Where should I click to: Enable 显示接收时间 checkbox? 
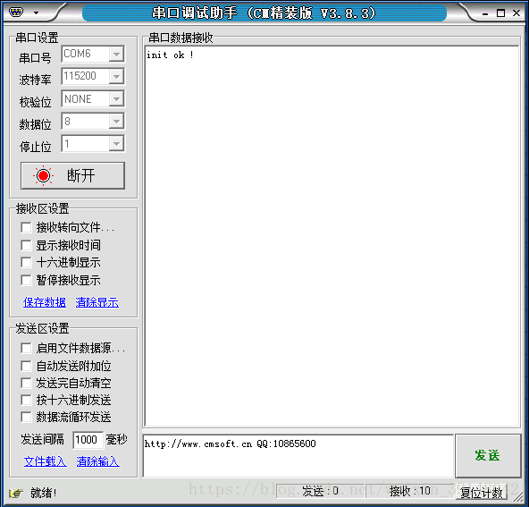[x=26, y=245]
